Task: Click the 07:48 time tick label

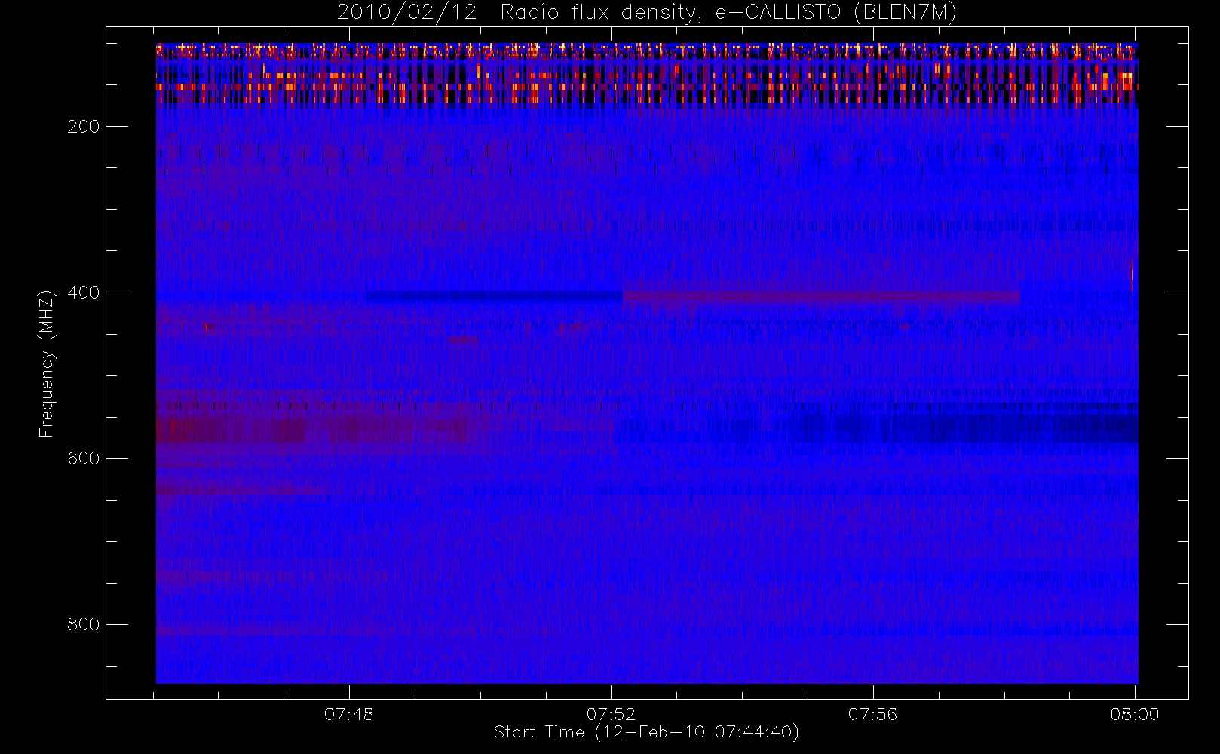Action: coord(349,714)
